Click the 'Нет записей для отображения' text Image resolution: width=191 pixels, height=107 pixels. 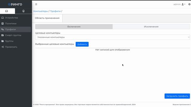(x=113, y=50)
